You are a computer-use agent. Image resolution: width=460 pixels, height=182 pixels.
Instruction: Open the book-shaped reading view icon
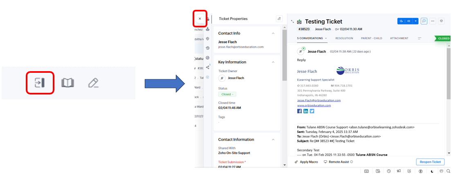click(67, 83)
